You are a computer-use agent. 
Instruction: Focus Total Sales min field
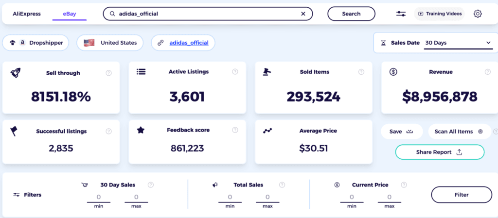[x=230, y=198]
